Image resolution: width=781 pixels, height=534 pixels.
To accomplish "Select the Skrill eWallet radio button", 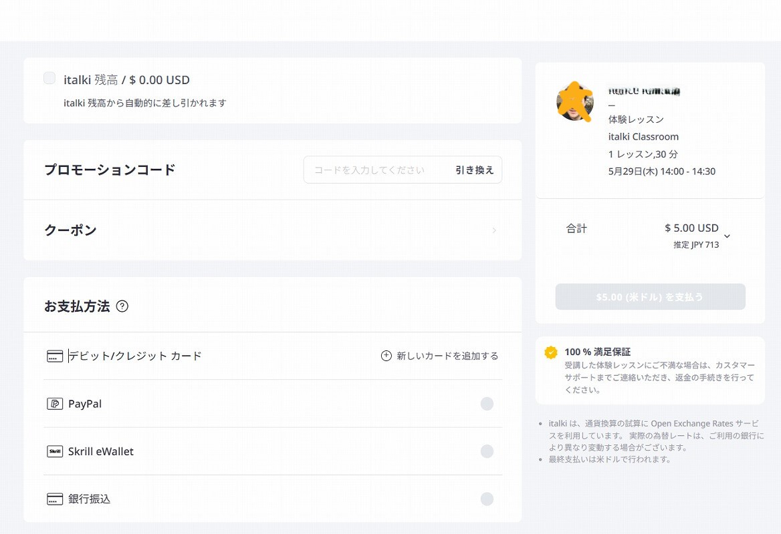I will tap(487, 451).
